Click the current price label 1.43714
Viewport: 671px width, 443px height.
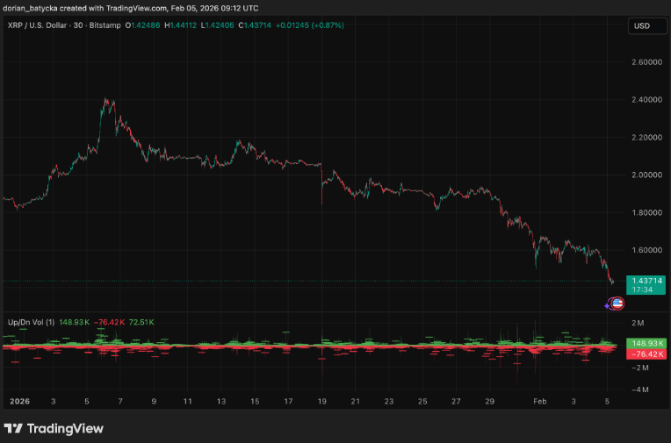pyautogui.click(x=646, y=279)
